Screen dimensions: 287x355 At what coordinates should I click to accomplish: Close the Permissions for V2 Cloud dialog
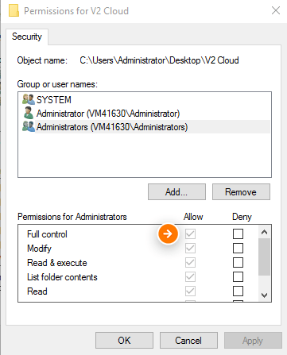pos(276,10)
